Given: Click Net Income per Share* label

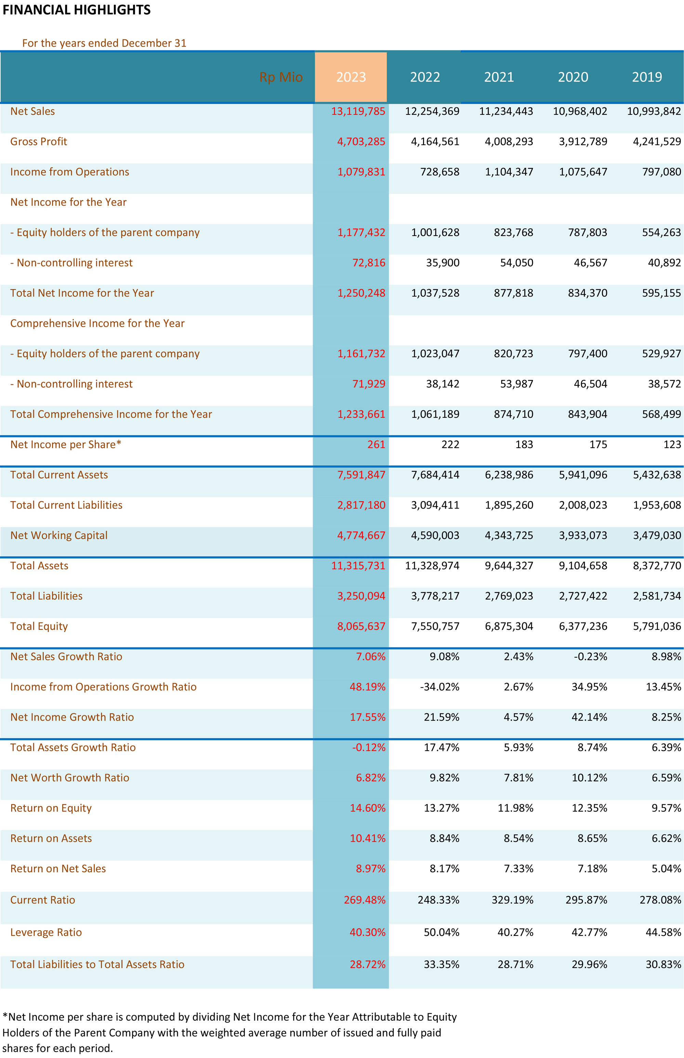Looking at the screenshot, I should tap(66, 445).
